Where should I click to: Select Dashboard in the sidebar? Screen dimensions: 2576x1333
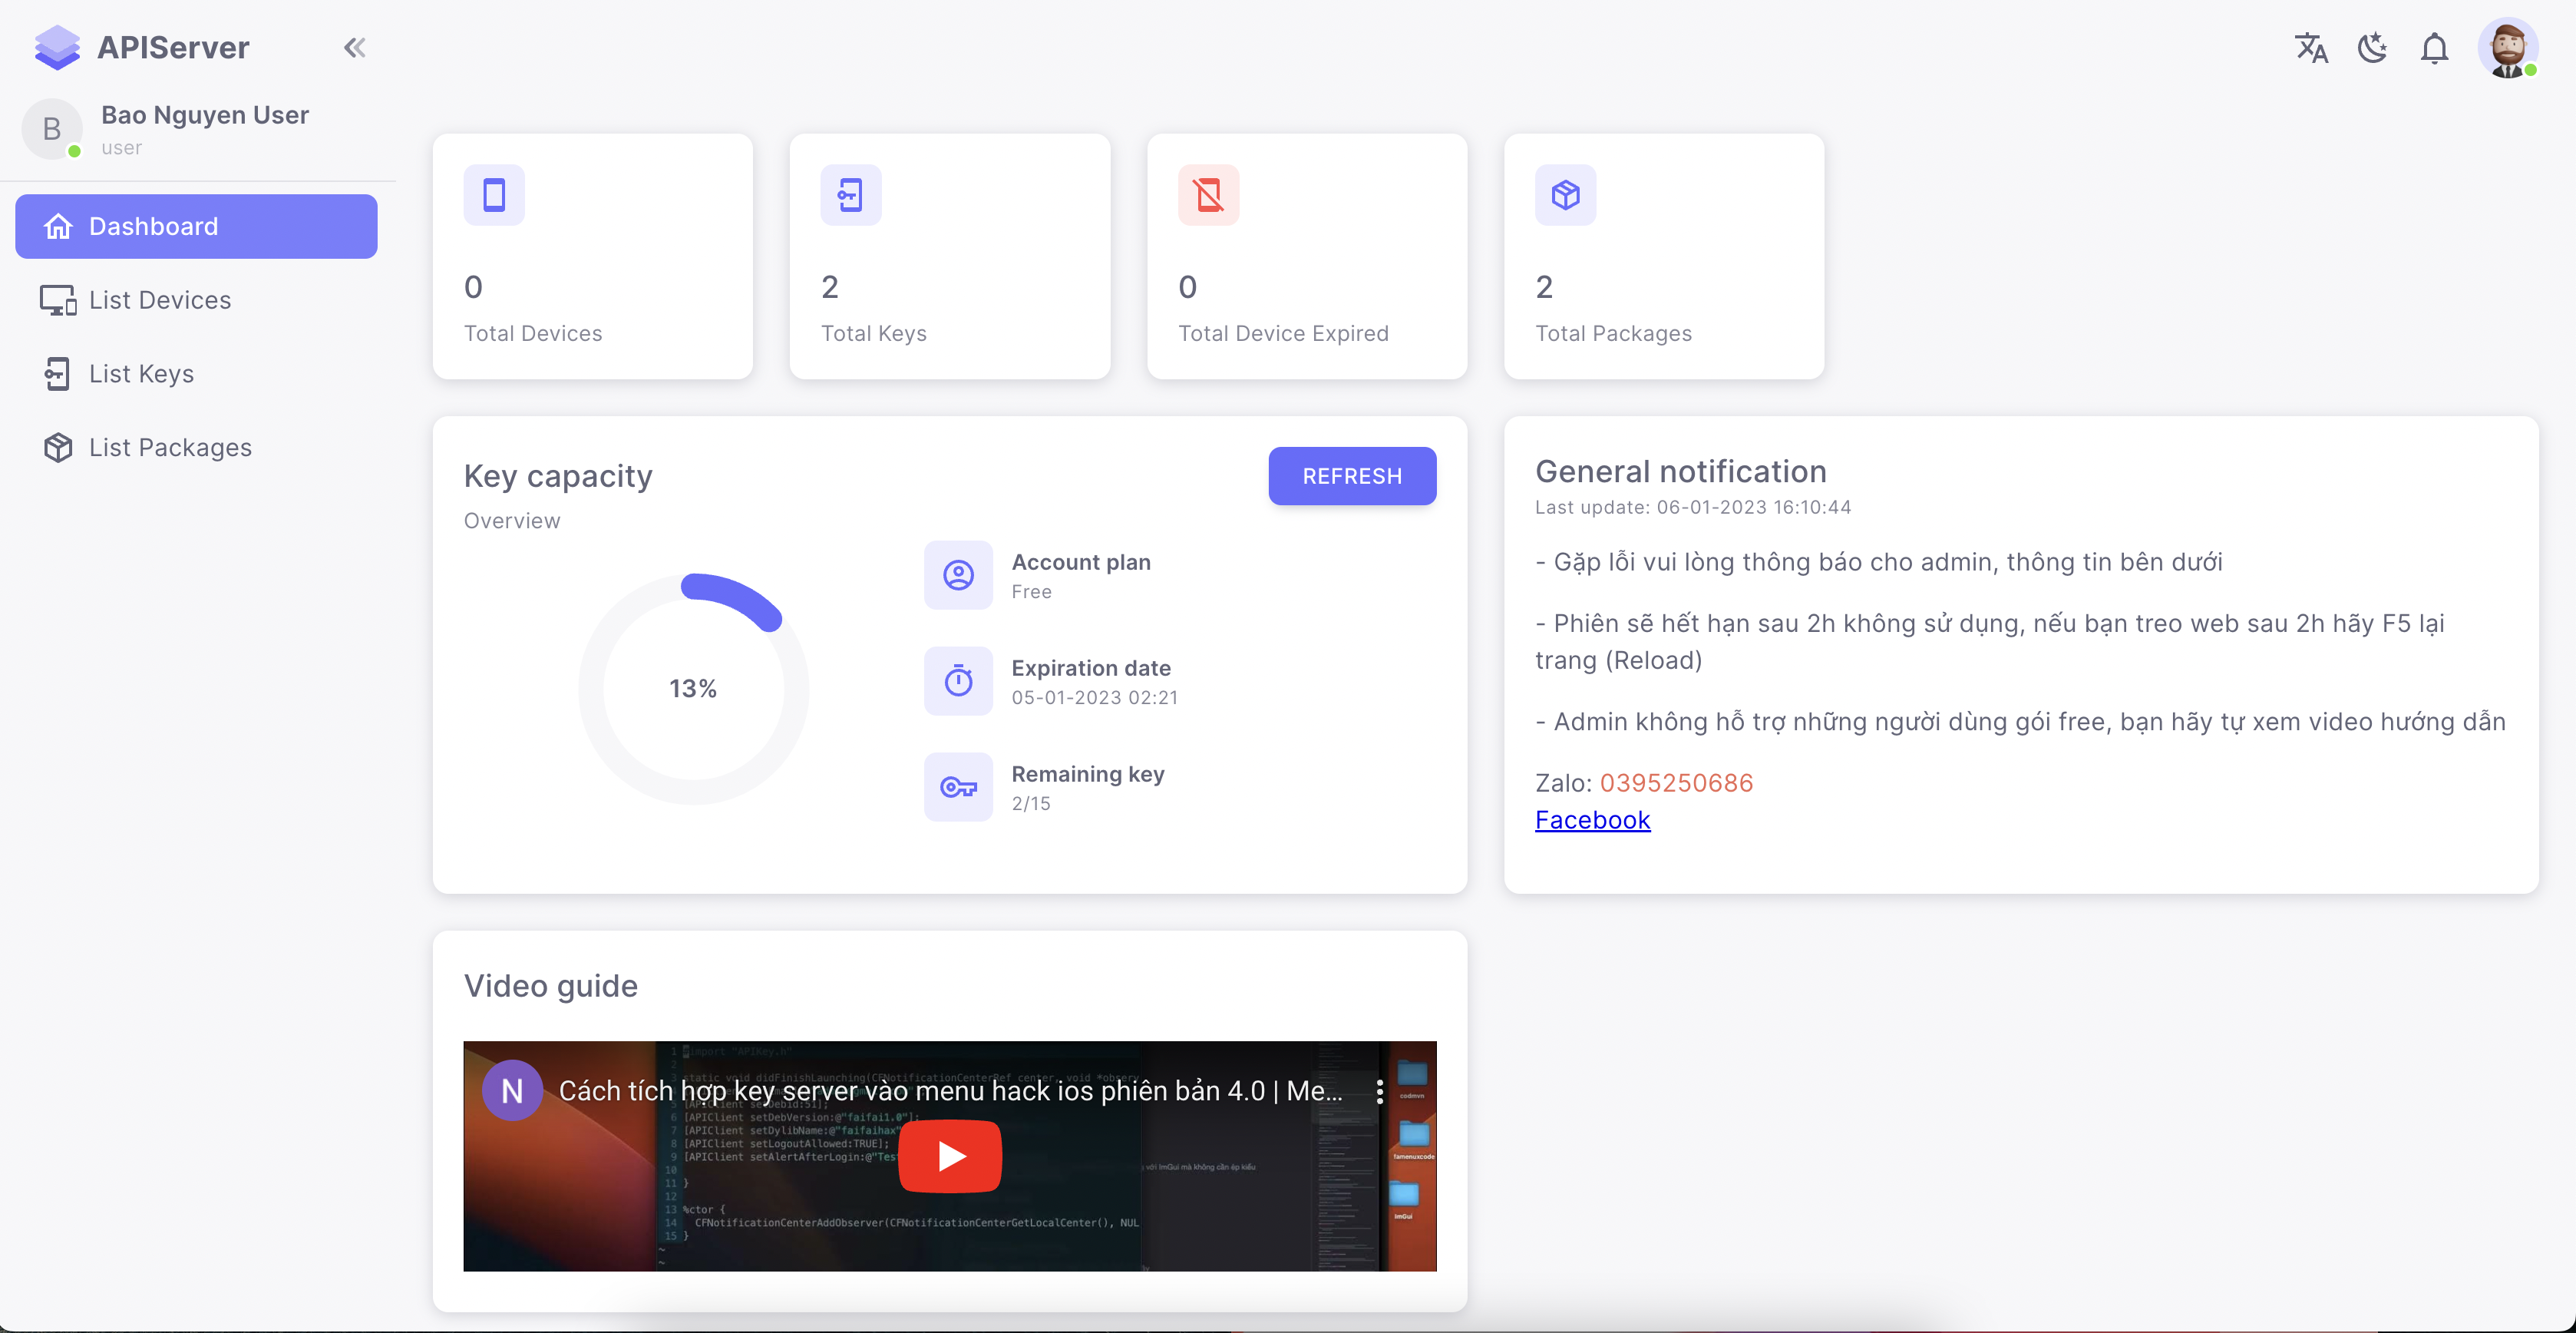pyautogui.click(x=196, y=226)
